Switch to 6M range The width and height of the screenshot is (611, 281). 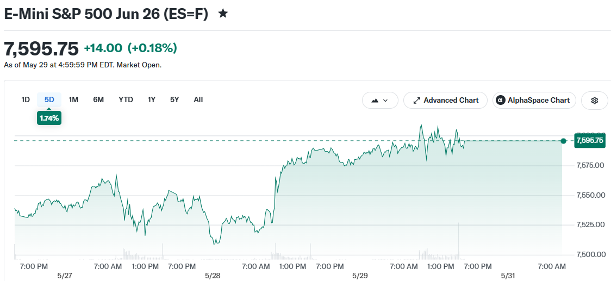(98, 100)
